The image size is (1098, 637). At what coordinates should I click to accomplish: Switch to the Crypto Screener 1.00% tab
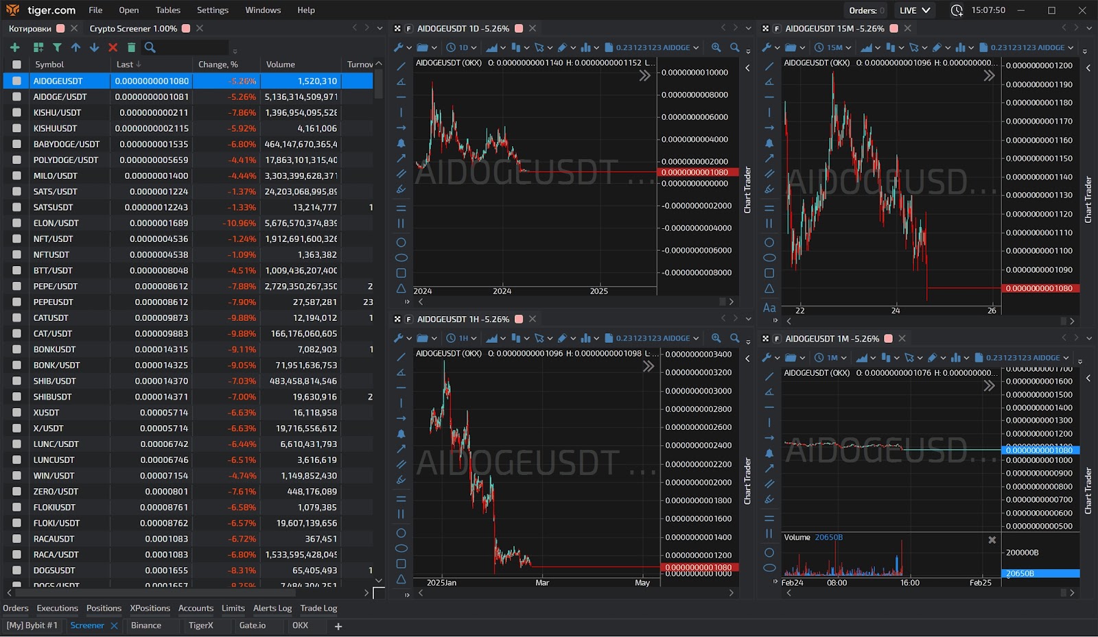click(x=133, y=28)
